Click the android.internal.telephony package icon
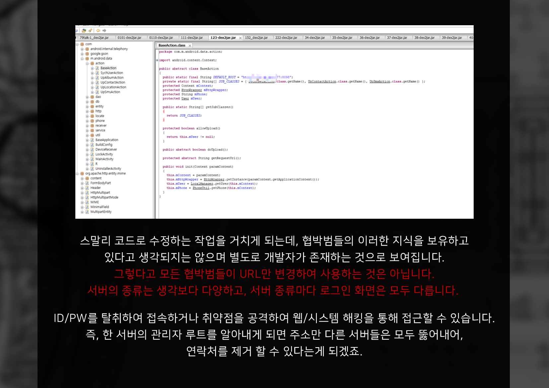The width and height of the screenshot is (549, 388). pyautogui.click(x=87, y=49)
